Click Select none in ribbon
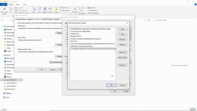This screenshot has width=197, height=111. click(x=92, y=10)
